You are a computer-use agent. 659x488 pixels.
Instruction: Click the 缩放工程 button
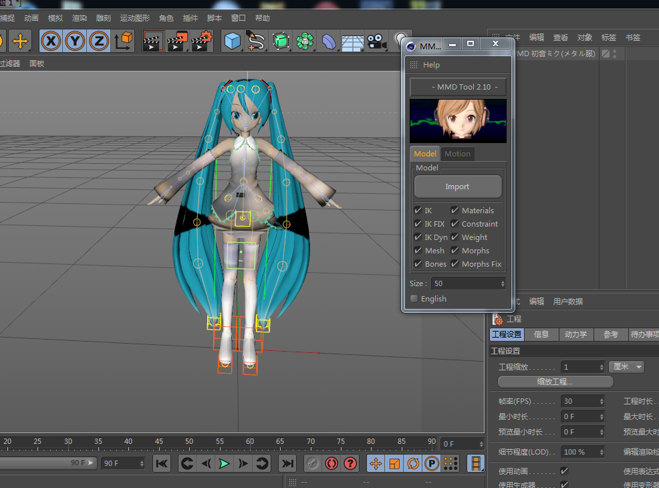pos(555,382)
